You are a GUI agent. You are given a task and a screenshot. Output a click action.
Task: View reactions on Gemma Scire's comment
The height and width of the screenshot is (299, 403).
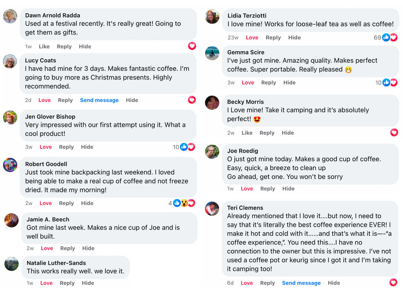386,83
